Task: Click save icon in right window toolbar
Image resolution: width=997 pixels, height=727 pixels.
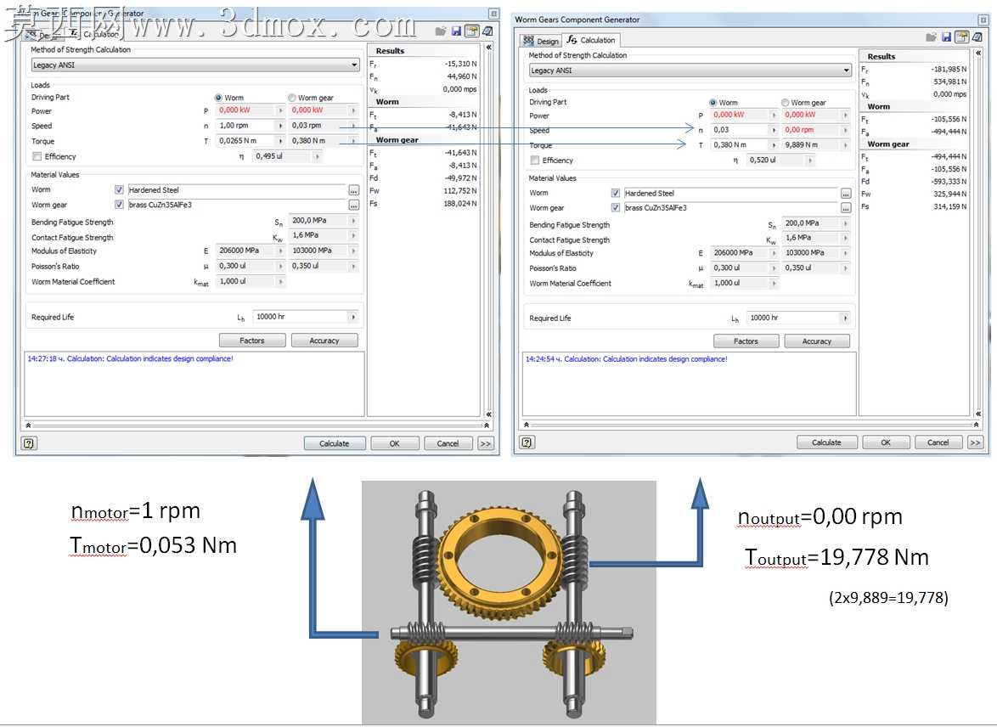Action: 947,37
